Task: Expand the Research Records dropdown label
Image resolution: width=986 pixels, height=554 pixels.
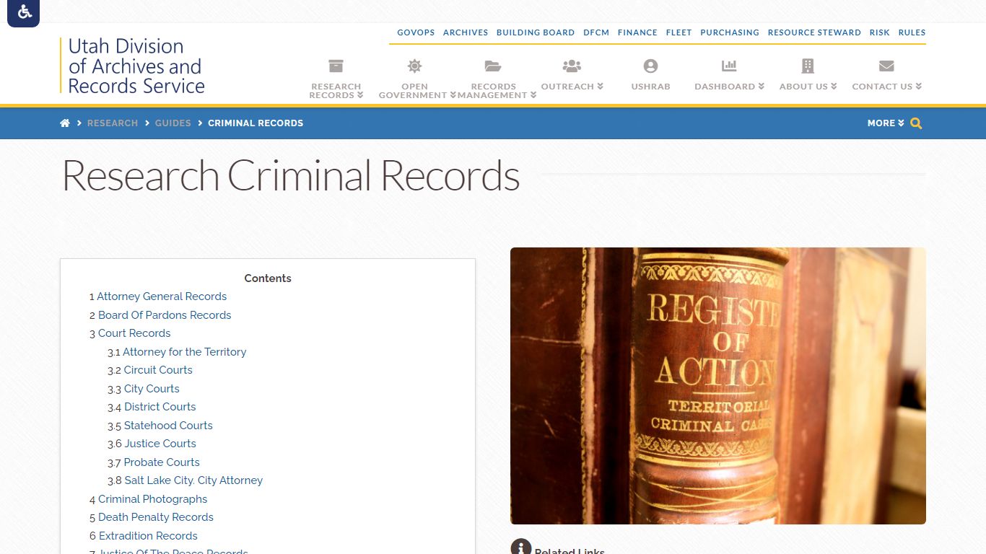Action: pyautogui.click(x=336, y=91)
